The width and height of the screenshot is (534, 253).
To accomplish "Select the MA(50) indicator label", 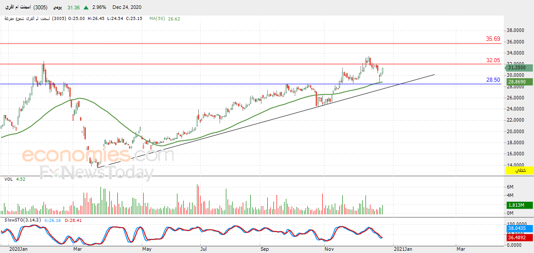I will [x=157, y=19].
